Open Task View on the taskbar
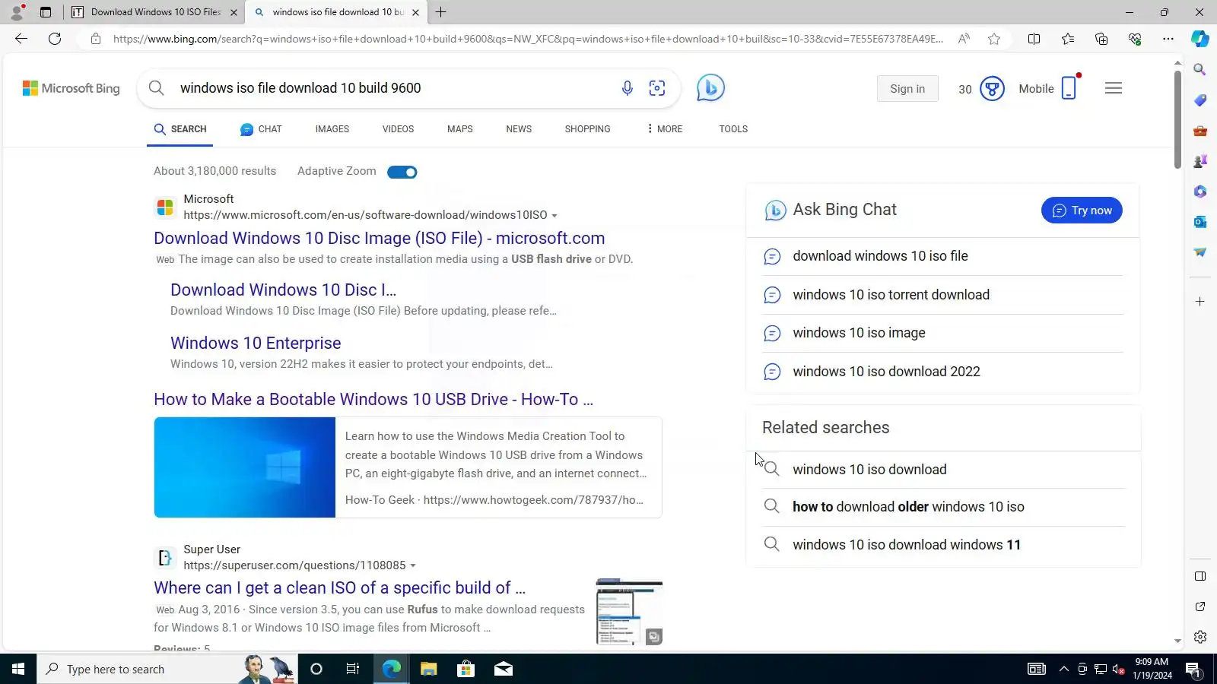Viewport: 1217px width, 684px height. coord(353,669)
